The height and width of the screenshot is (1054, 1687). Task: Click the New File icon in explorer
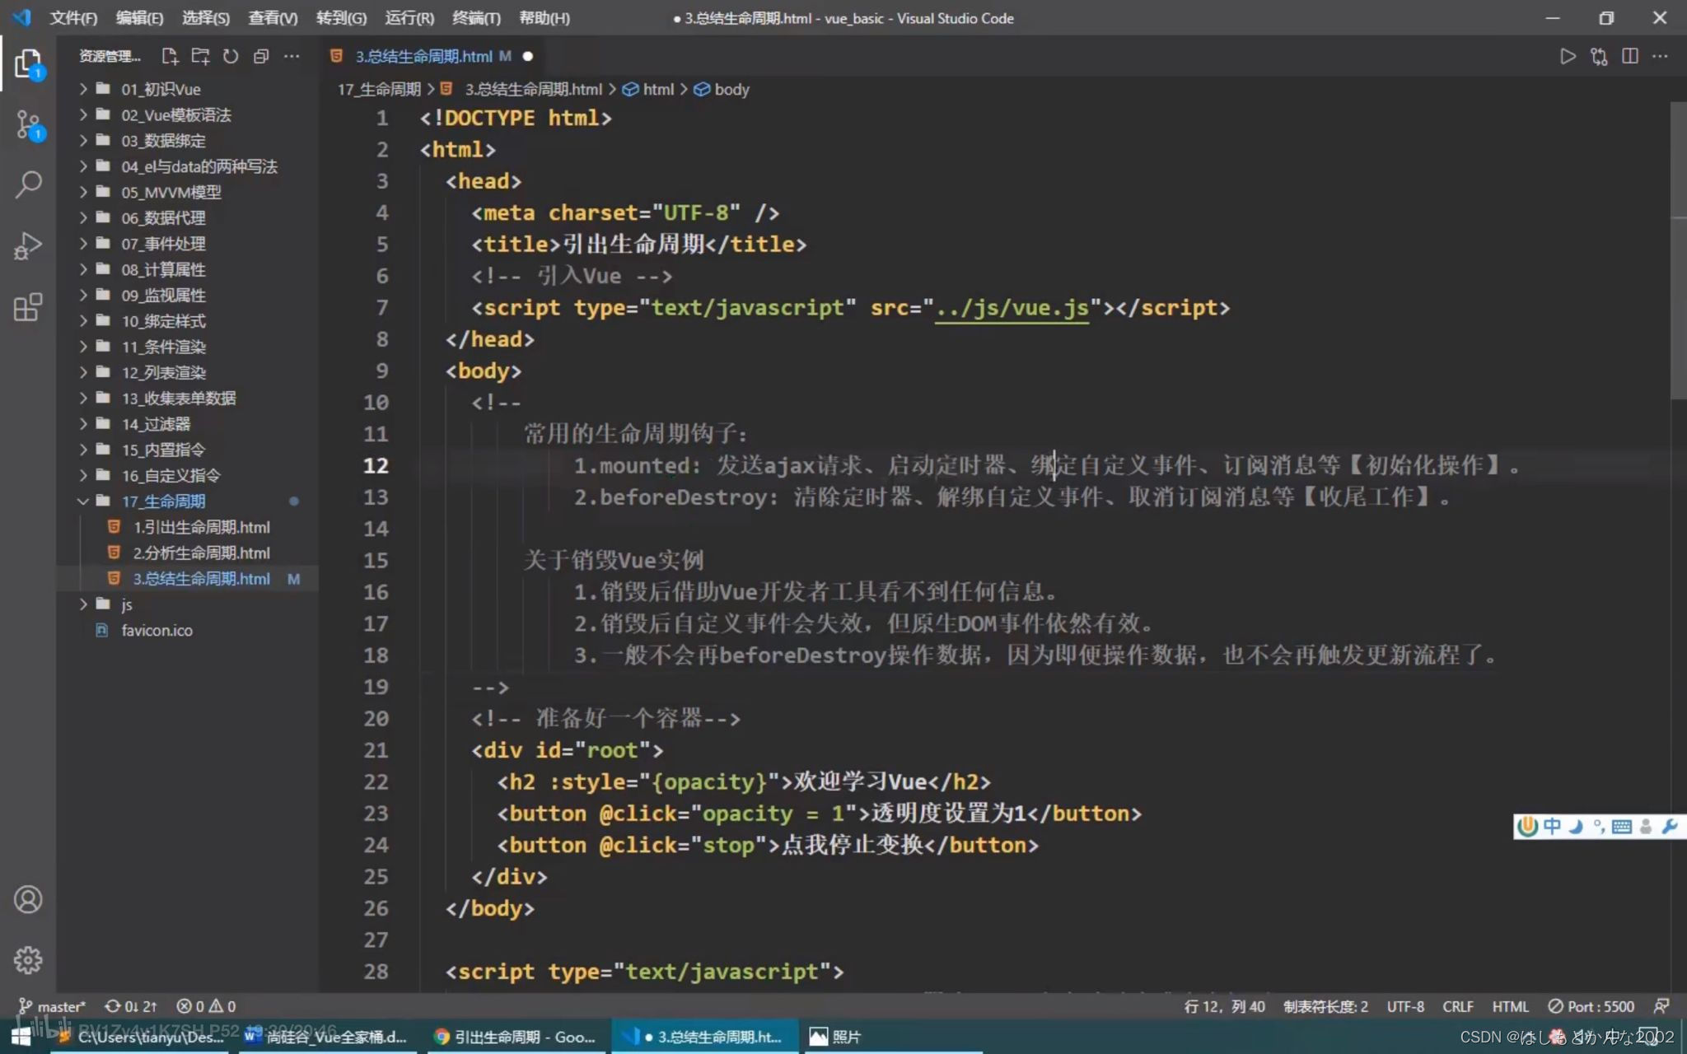pyautogui.click(x=170, y=56)
